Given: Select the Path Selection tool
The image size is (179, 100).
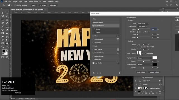Looking at the screenshot, I should tap(7, 40).
